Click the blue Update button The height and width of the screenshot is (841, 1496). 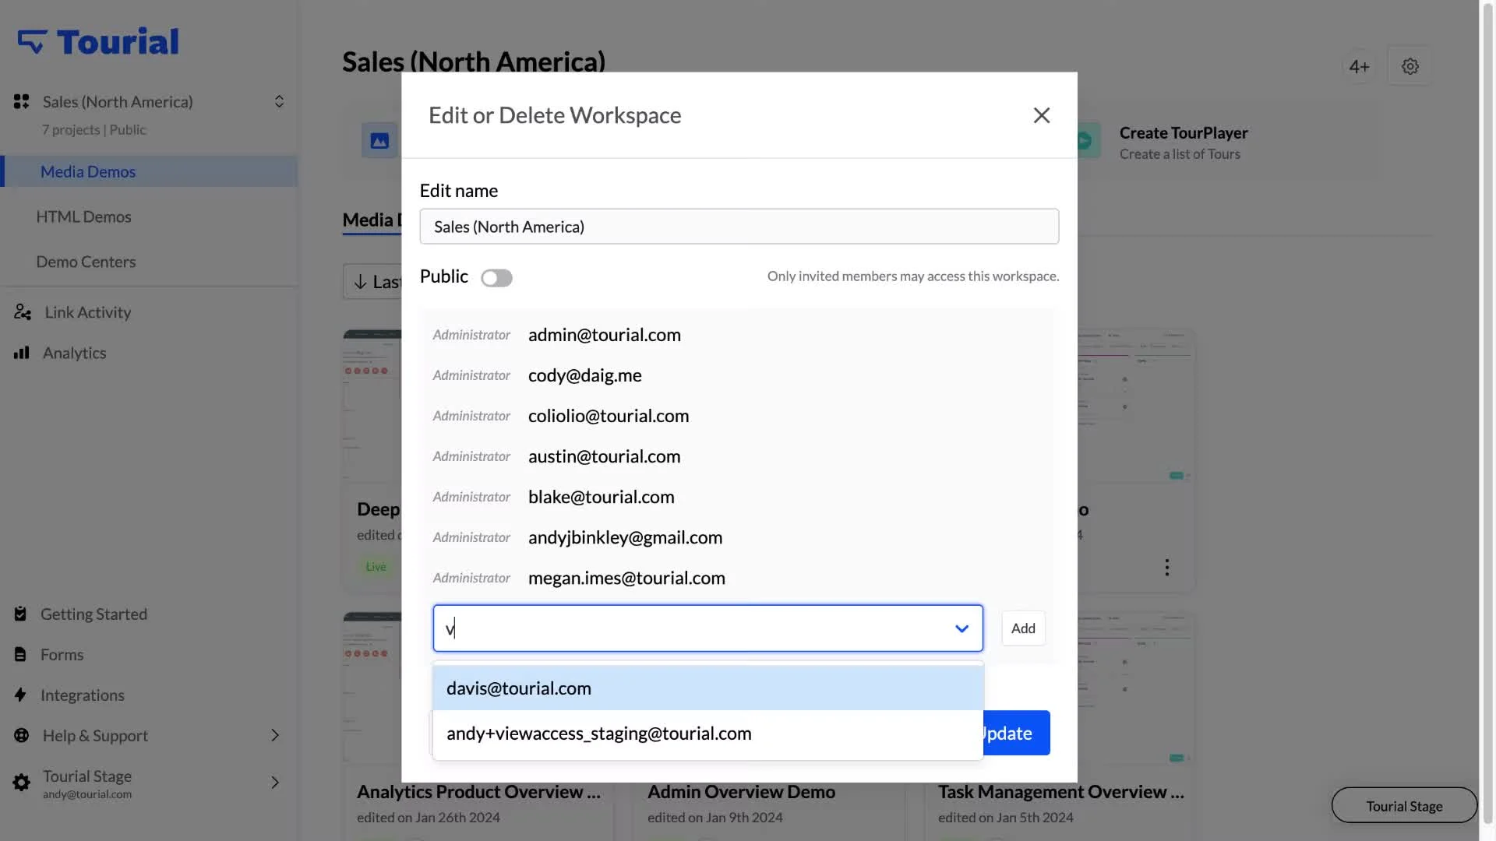click(x=1016, y=733)
